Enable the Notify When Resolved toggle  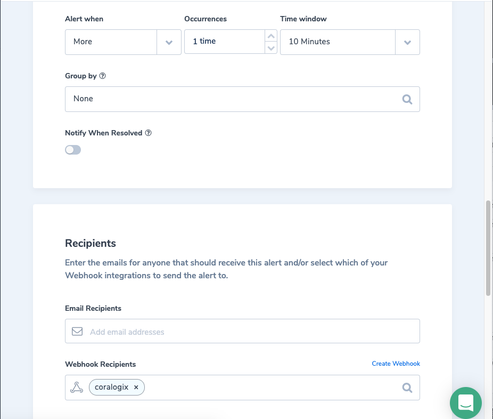coord(73,150)
